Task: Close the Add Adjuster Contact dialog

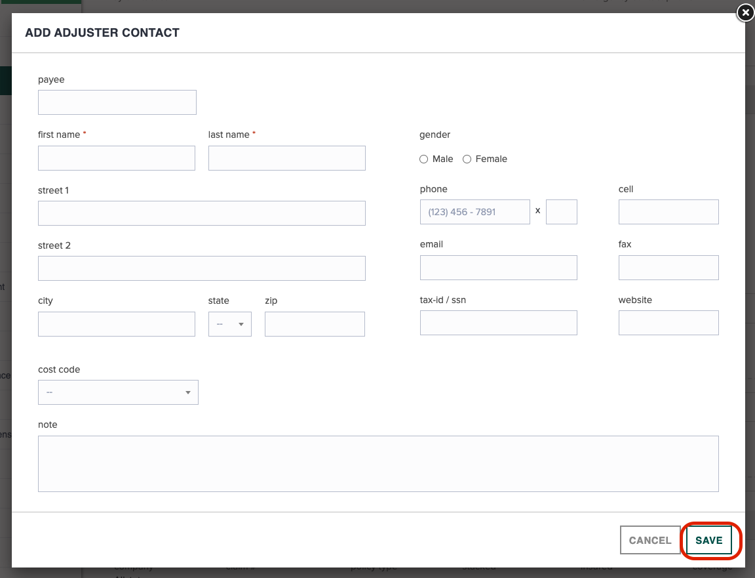Action: [x=745, y=12]
